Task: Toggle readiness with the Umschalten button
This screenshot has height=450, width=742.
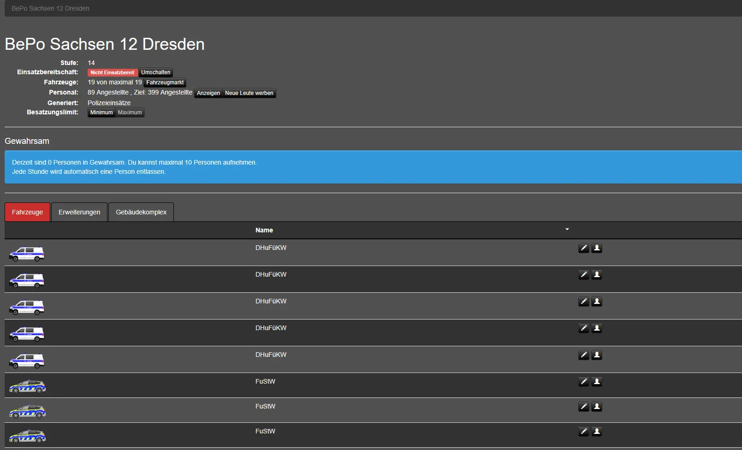Action: point(155,72)
